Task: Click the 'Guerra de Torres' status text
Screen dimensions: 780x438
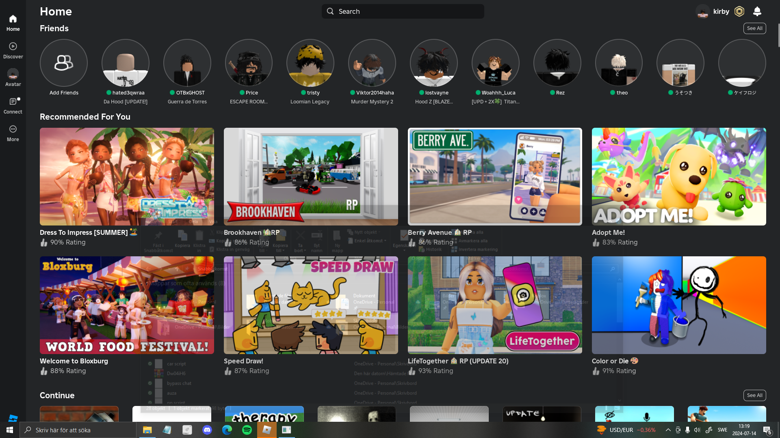Action: tap(187, 102)
